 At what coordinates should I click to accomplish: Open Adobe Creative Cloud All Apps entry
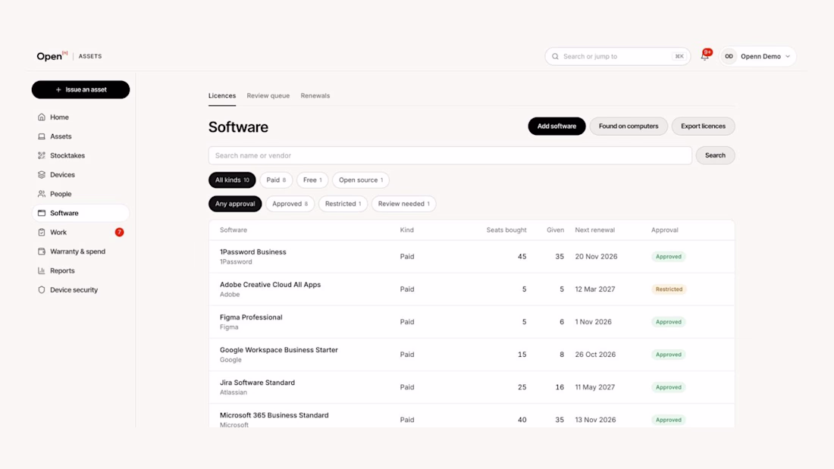(472, 289)
